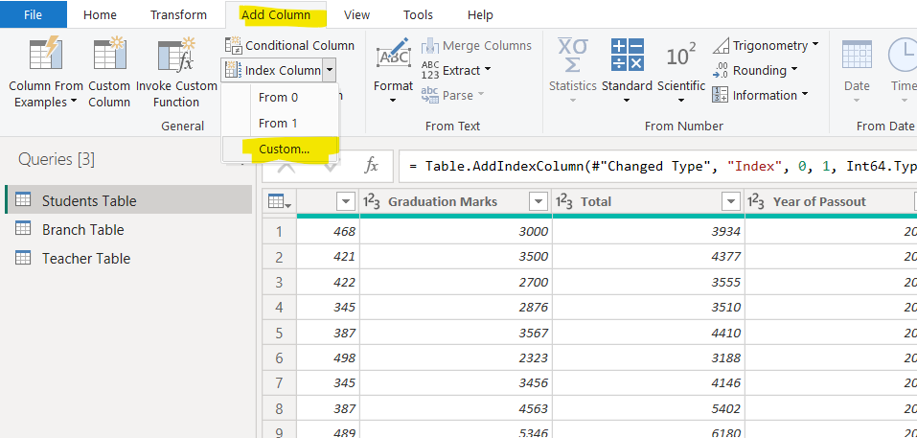Click the Date calendar icon

pyautogui.click(x=857, y=56)
